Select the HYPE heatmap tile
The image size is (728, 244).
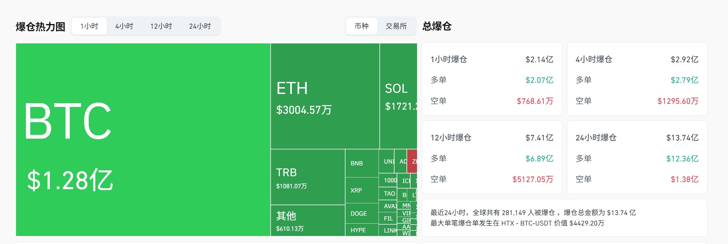tap(362, 230)
